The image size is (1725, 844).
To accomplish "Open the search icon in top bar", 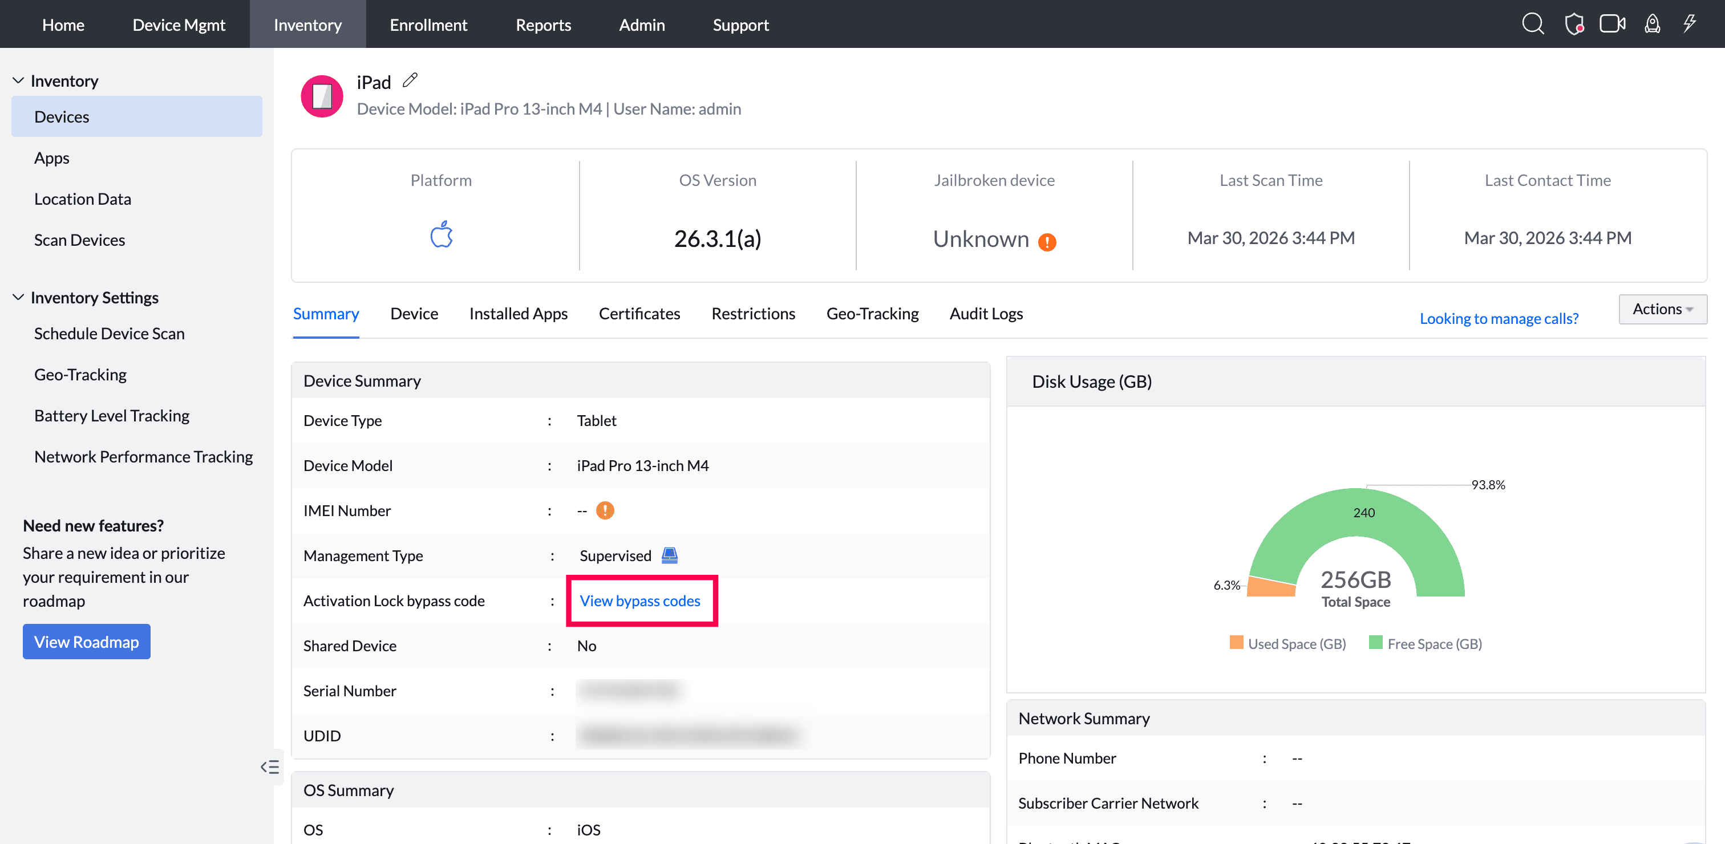I will coord(1532,24).
